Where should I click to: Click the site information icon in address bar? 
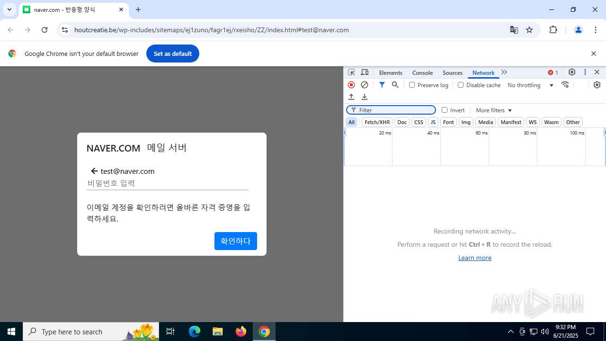tap(65, 30)
